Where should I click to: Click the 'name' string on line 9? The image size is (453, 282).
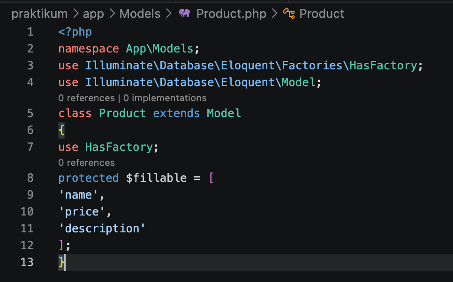point(78,195)
